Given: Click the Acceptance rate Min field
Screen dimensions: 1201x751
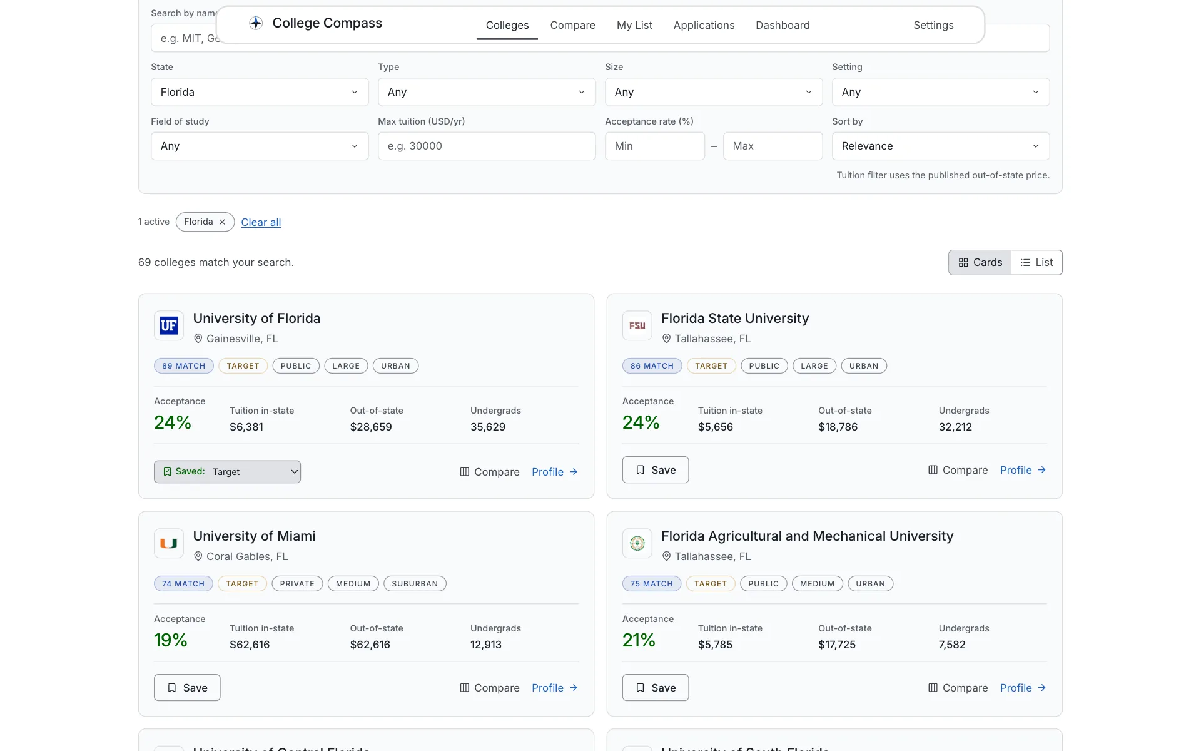Looking at the screenshot, I should click(x=654, y=146).
